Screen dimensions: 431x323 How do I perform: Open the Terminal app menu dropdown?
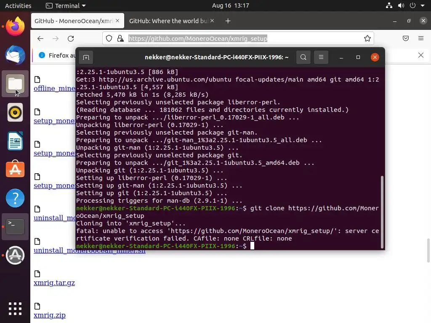(x=66, y=5)
